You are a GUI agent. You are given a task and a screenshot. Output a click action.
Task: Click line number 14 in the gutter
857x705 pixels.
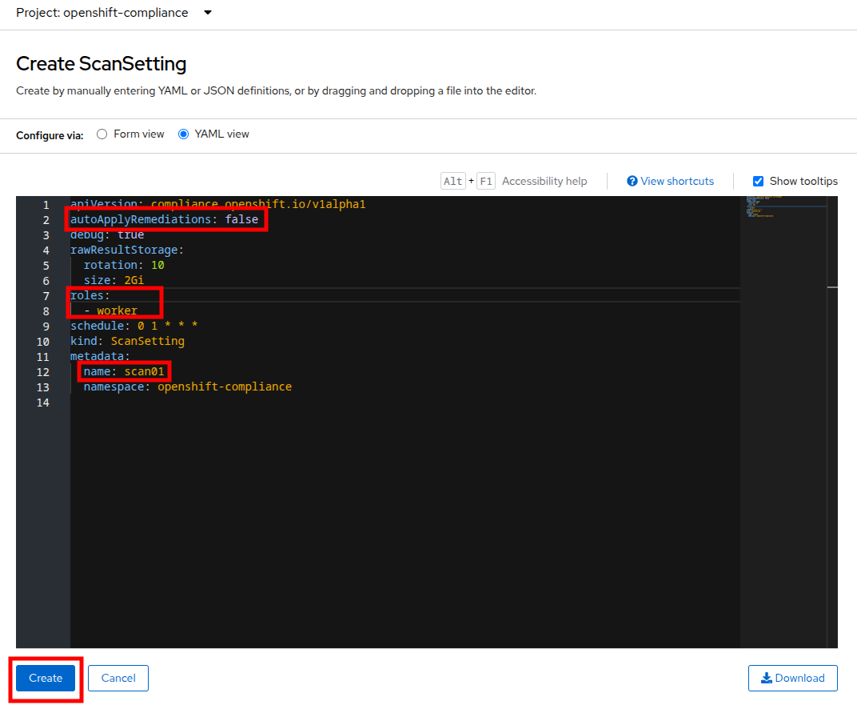pyautogui.click(x=42, y=403)
